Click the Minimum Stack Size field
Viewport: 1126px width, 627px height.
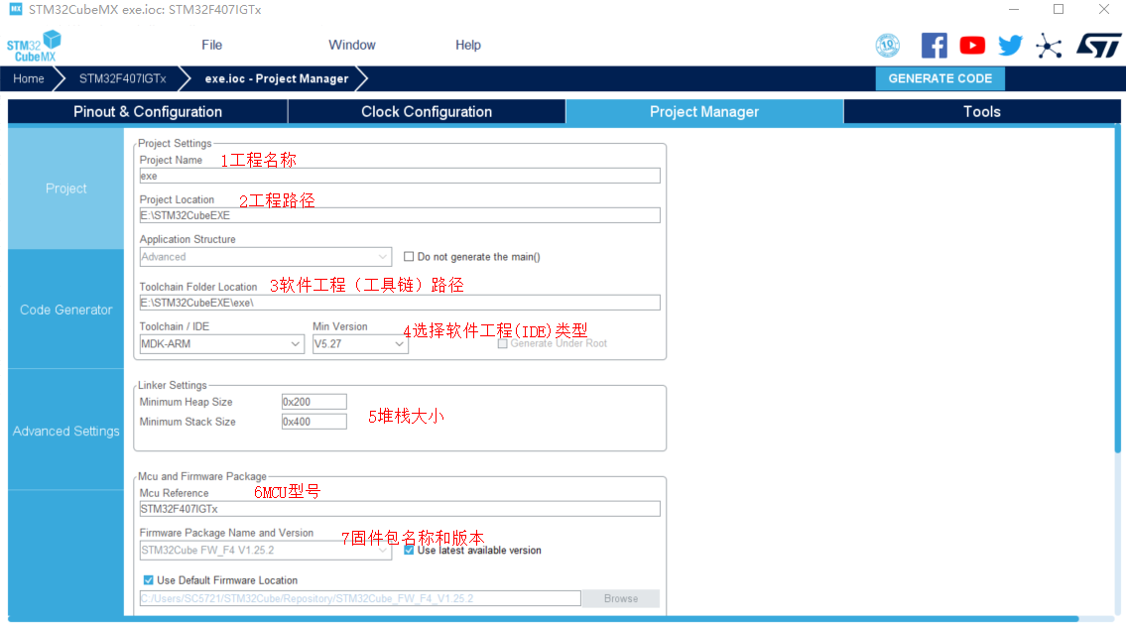coord(313,422)
